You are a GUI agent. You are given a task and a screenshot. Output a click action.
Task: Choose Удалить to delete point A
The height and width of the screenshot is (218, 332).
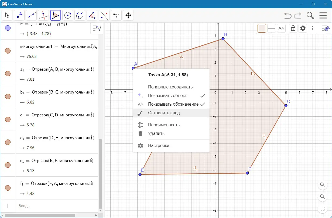[171, 134]
